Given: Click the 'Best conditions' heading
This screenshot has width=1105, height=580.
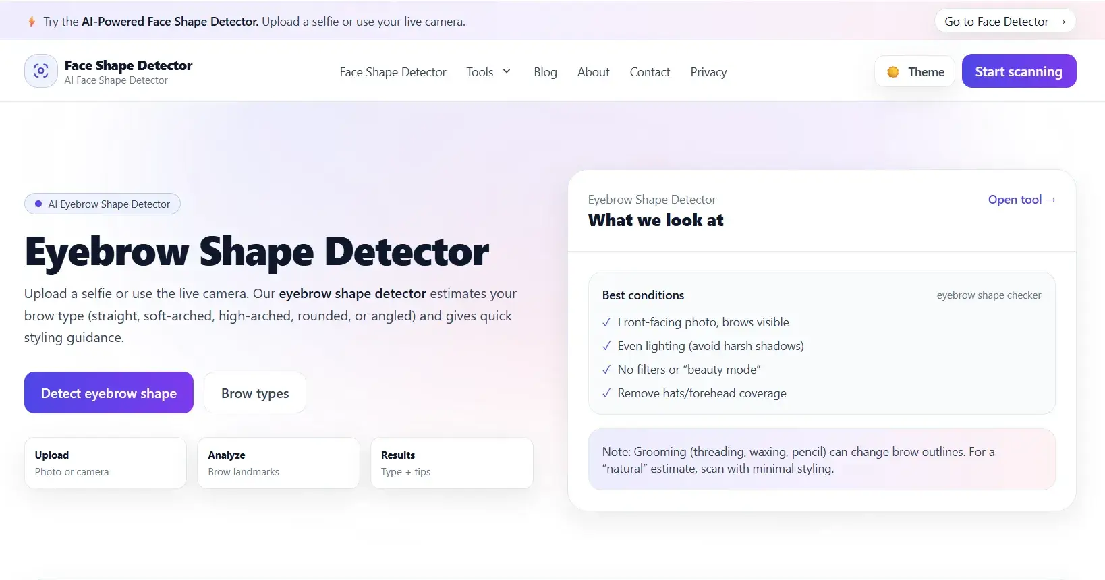Looking at the screenshot, I should [x=643, y=295].
